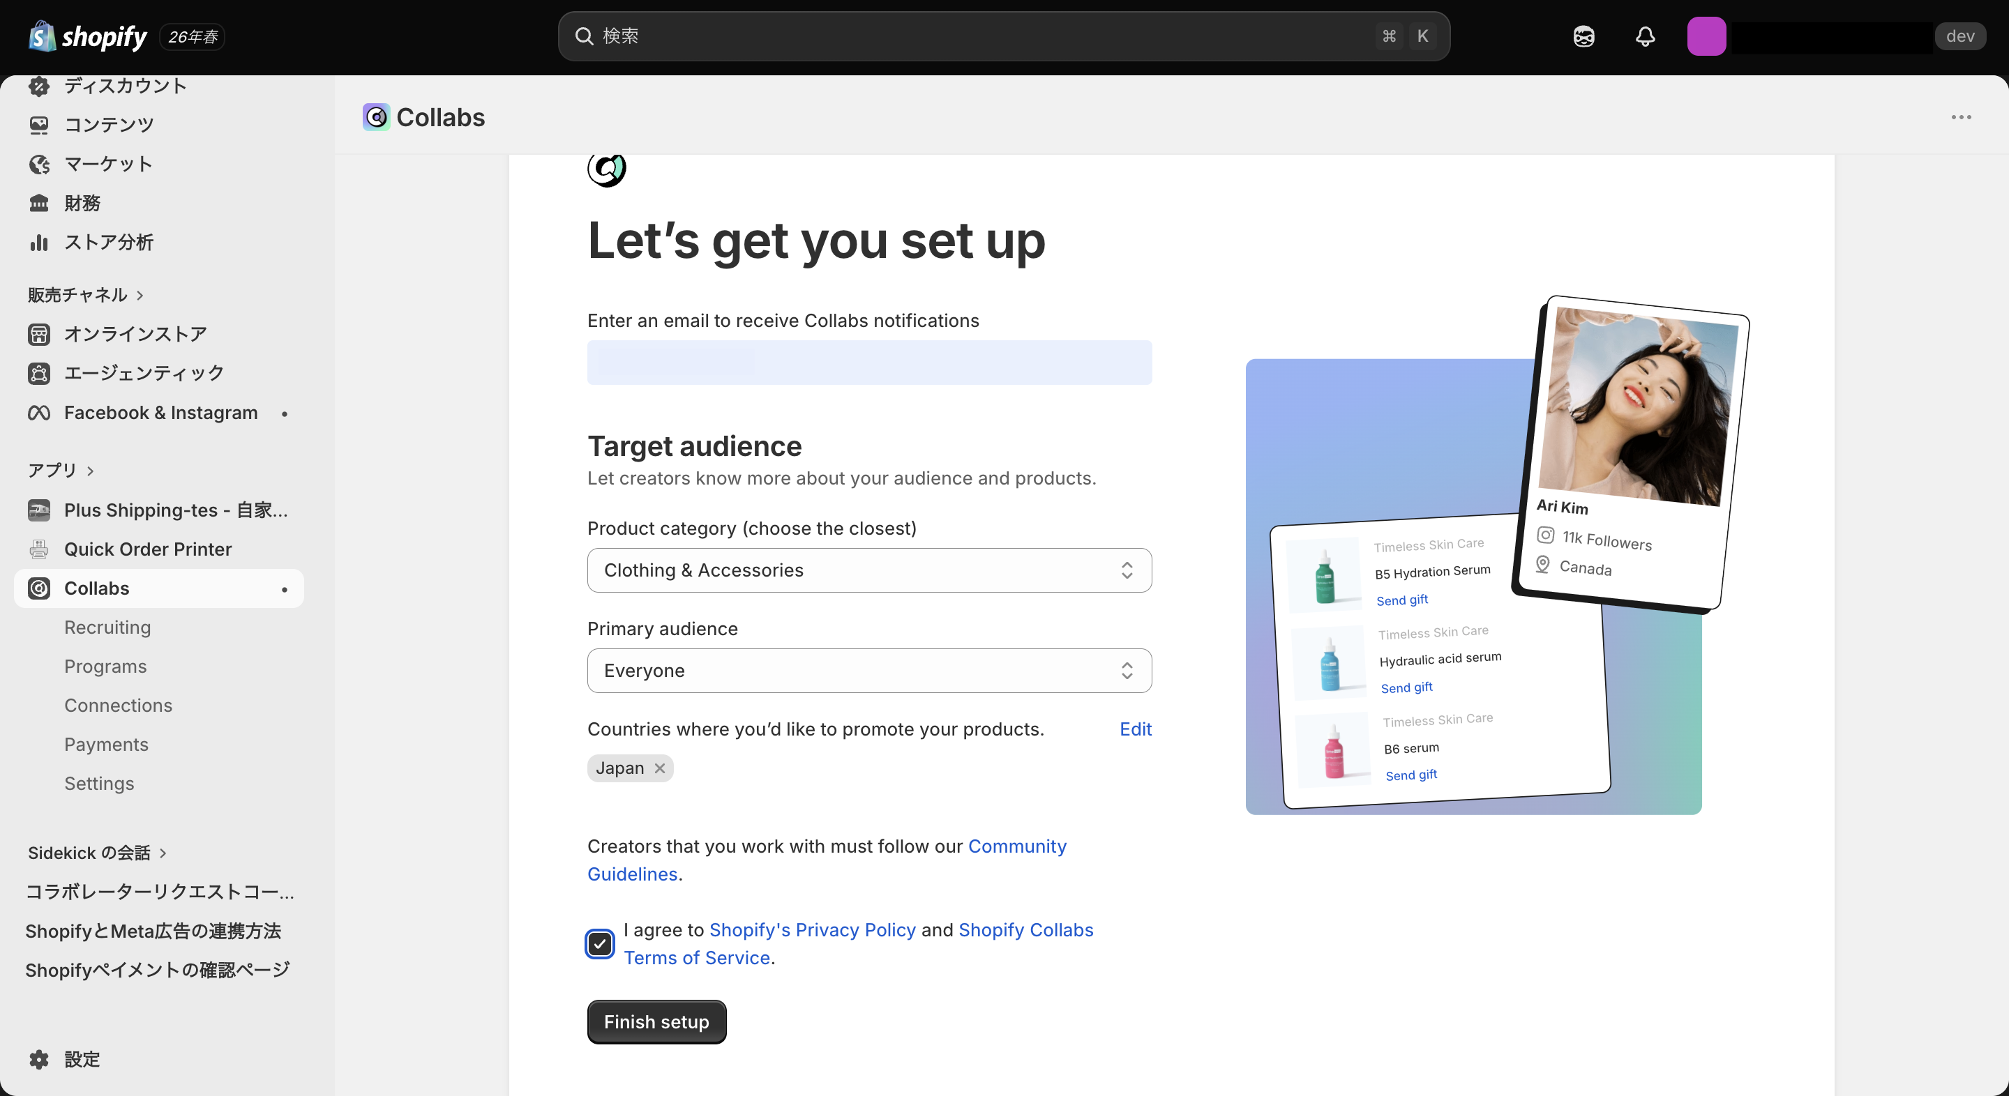The width and height of the screenshot is (2009, 1096).
Task: Open the three-dot more actions menu
Action: 1961,117
